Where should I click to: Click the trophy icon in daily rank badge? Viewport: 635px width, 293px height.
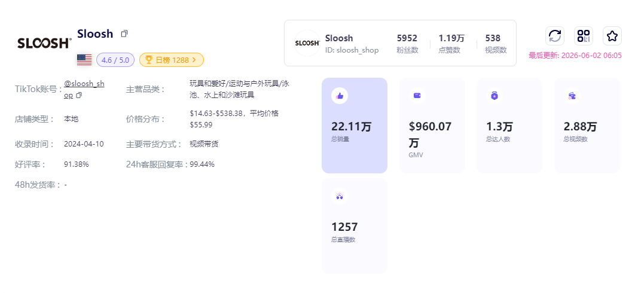(149, 60)
